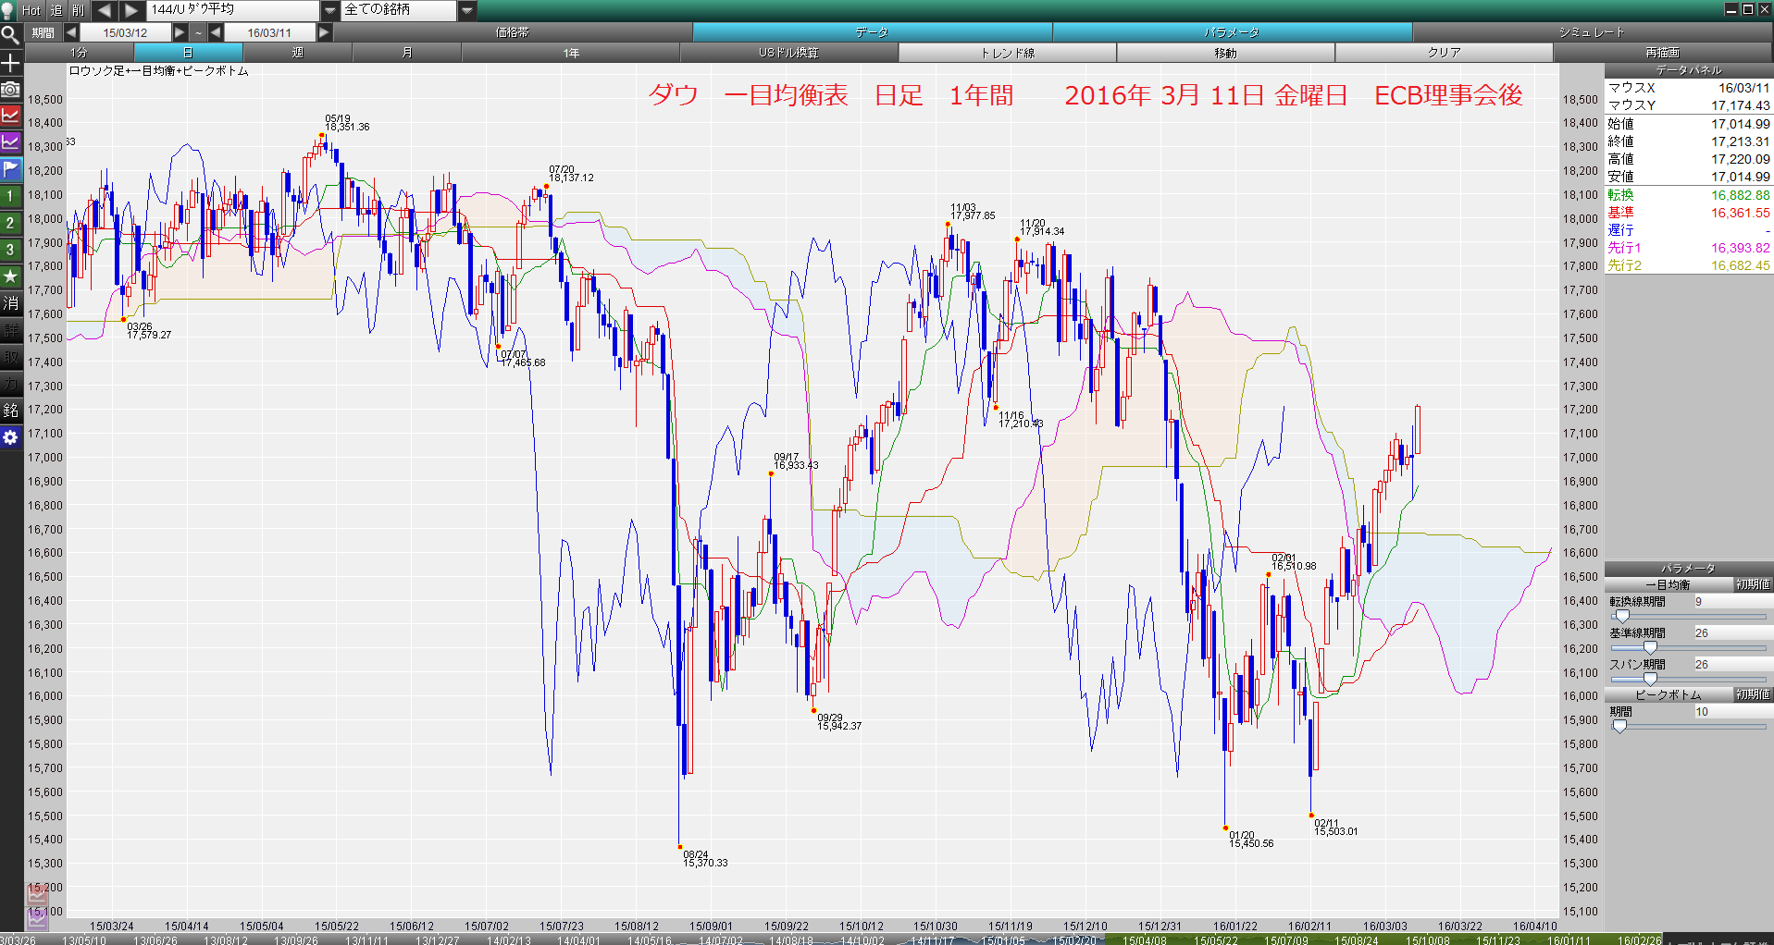Step start date 15/03/12 backward
The image size is (1774, 945).
coord(71,32)
